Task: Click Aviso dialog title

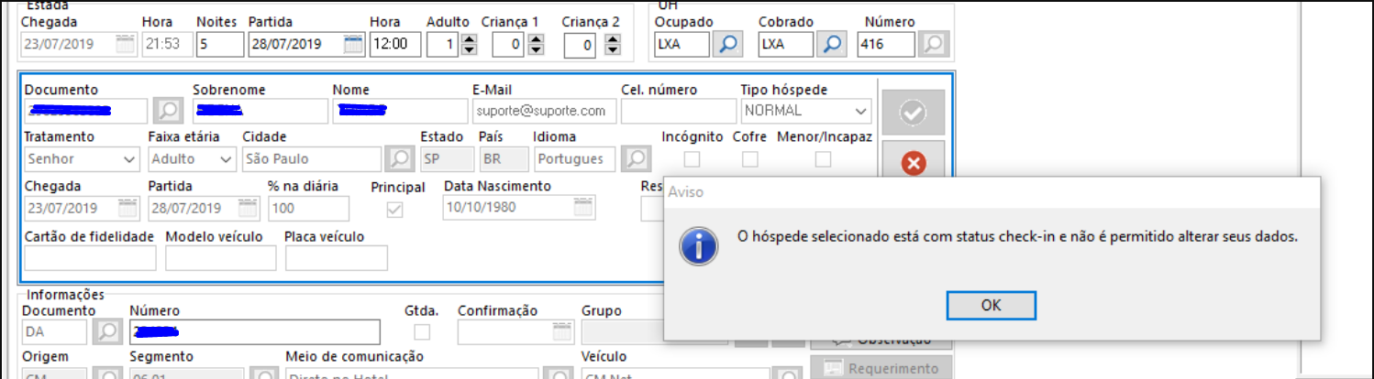Action: pyautogui.click(x=686, y=192)
